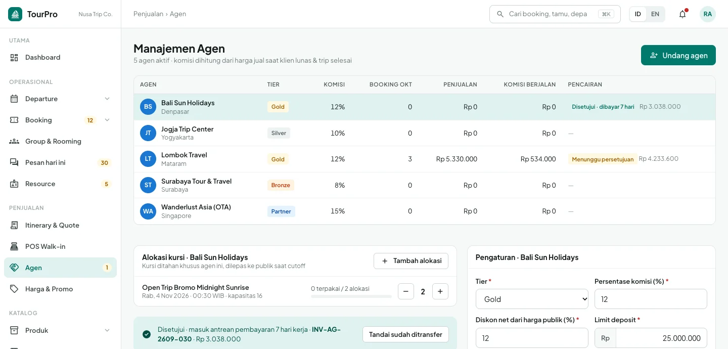Click the POS Walk-in store icon
The height and width of the screenshot is (349, 728).
[14, 246]
